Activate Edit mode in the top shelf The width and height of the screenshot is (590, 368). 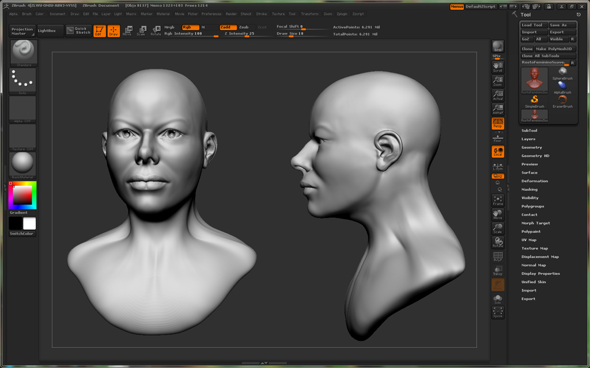coord(99,31)
